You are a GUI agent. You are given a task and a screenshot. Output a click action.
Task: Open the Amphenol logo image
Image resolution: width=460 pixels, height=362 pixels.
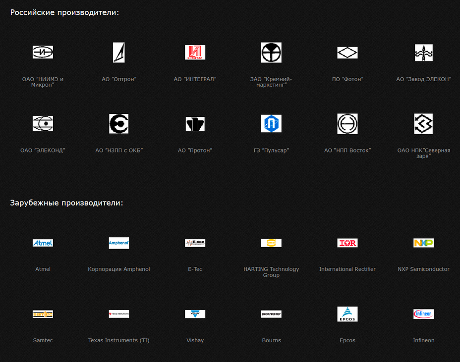coord(119,243)
